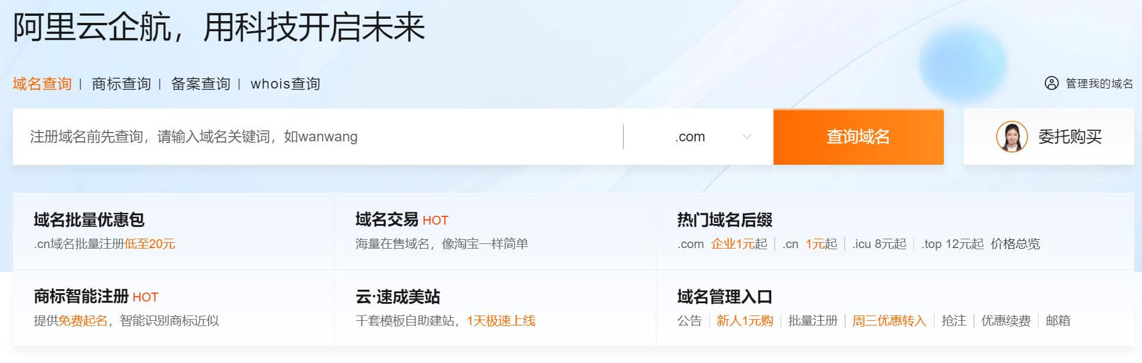The width and height of the screenshot is (1142, 363).
Task: Click the user icon beside 管理我的域名
Action: pyautogui.click(x=1051, y=83)
